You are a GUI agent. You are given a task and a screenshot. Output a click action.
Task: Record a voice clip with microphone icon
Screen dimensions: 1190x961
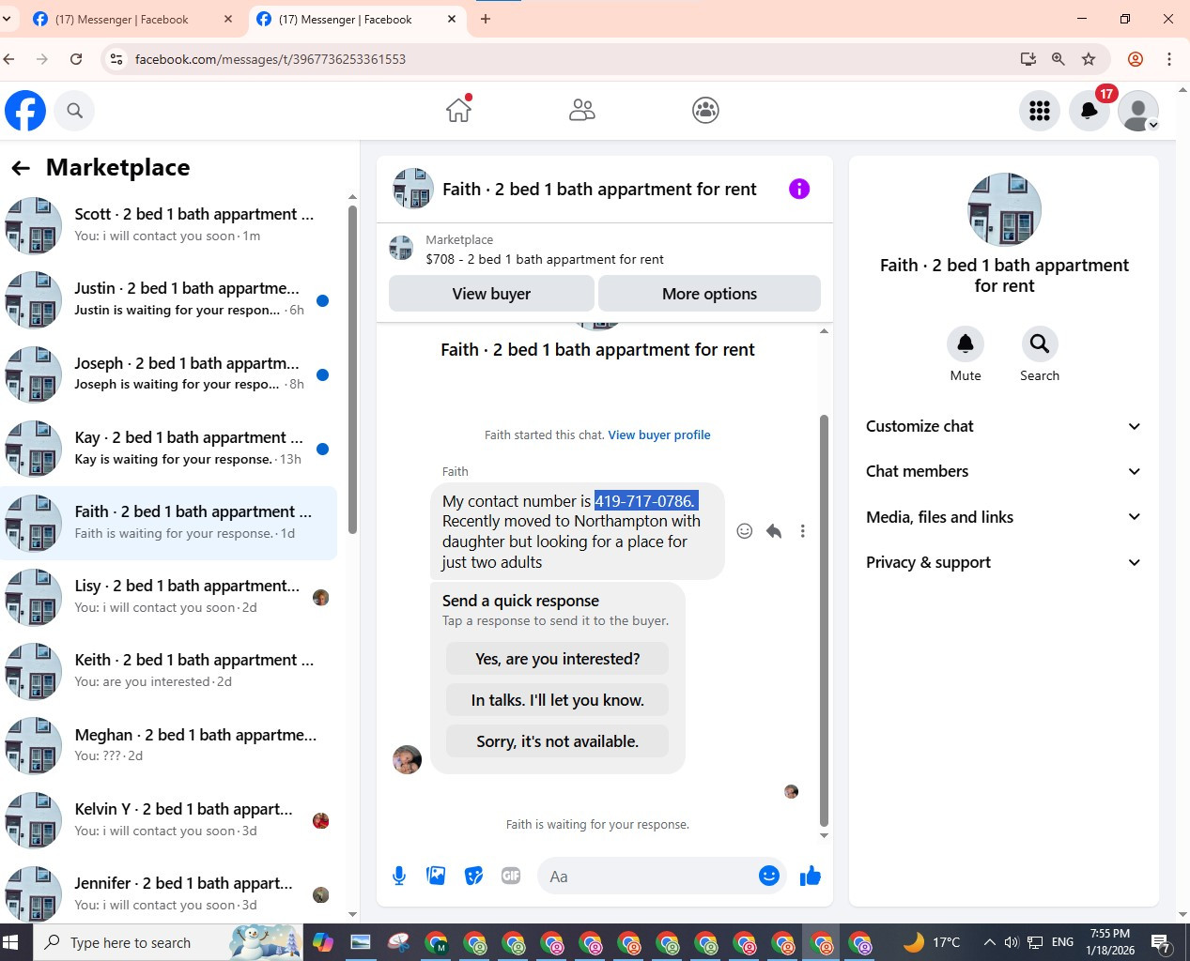[x=399, y=877]
